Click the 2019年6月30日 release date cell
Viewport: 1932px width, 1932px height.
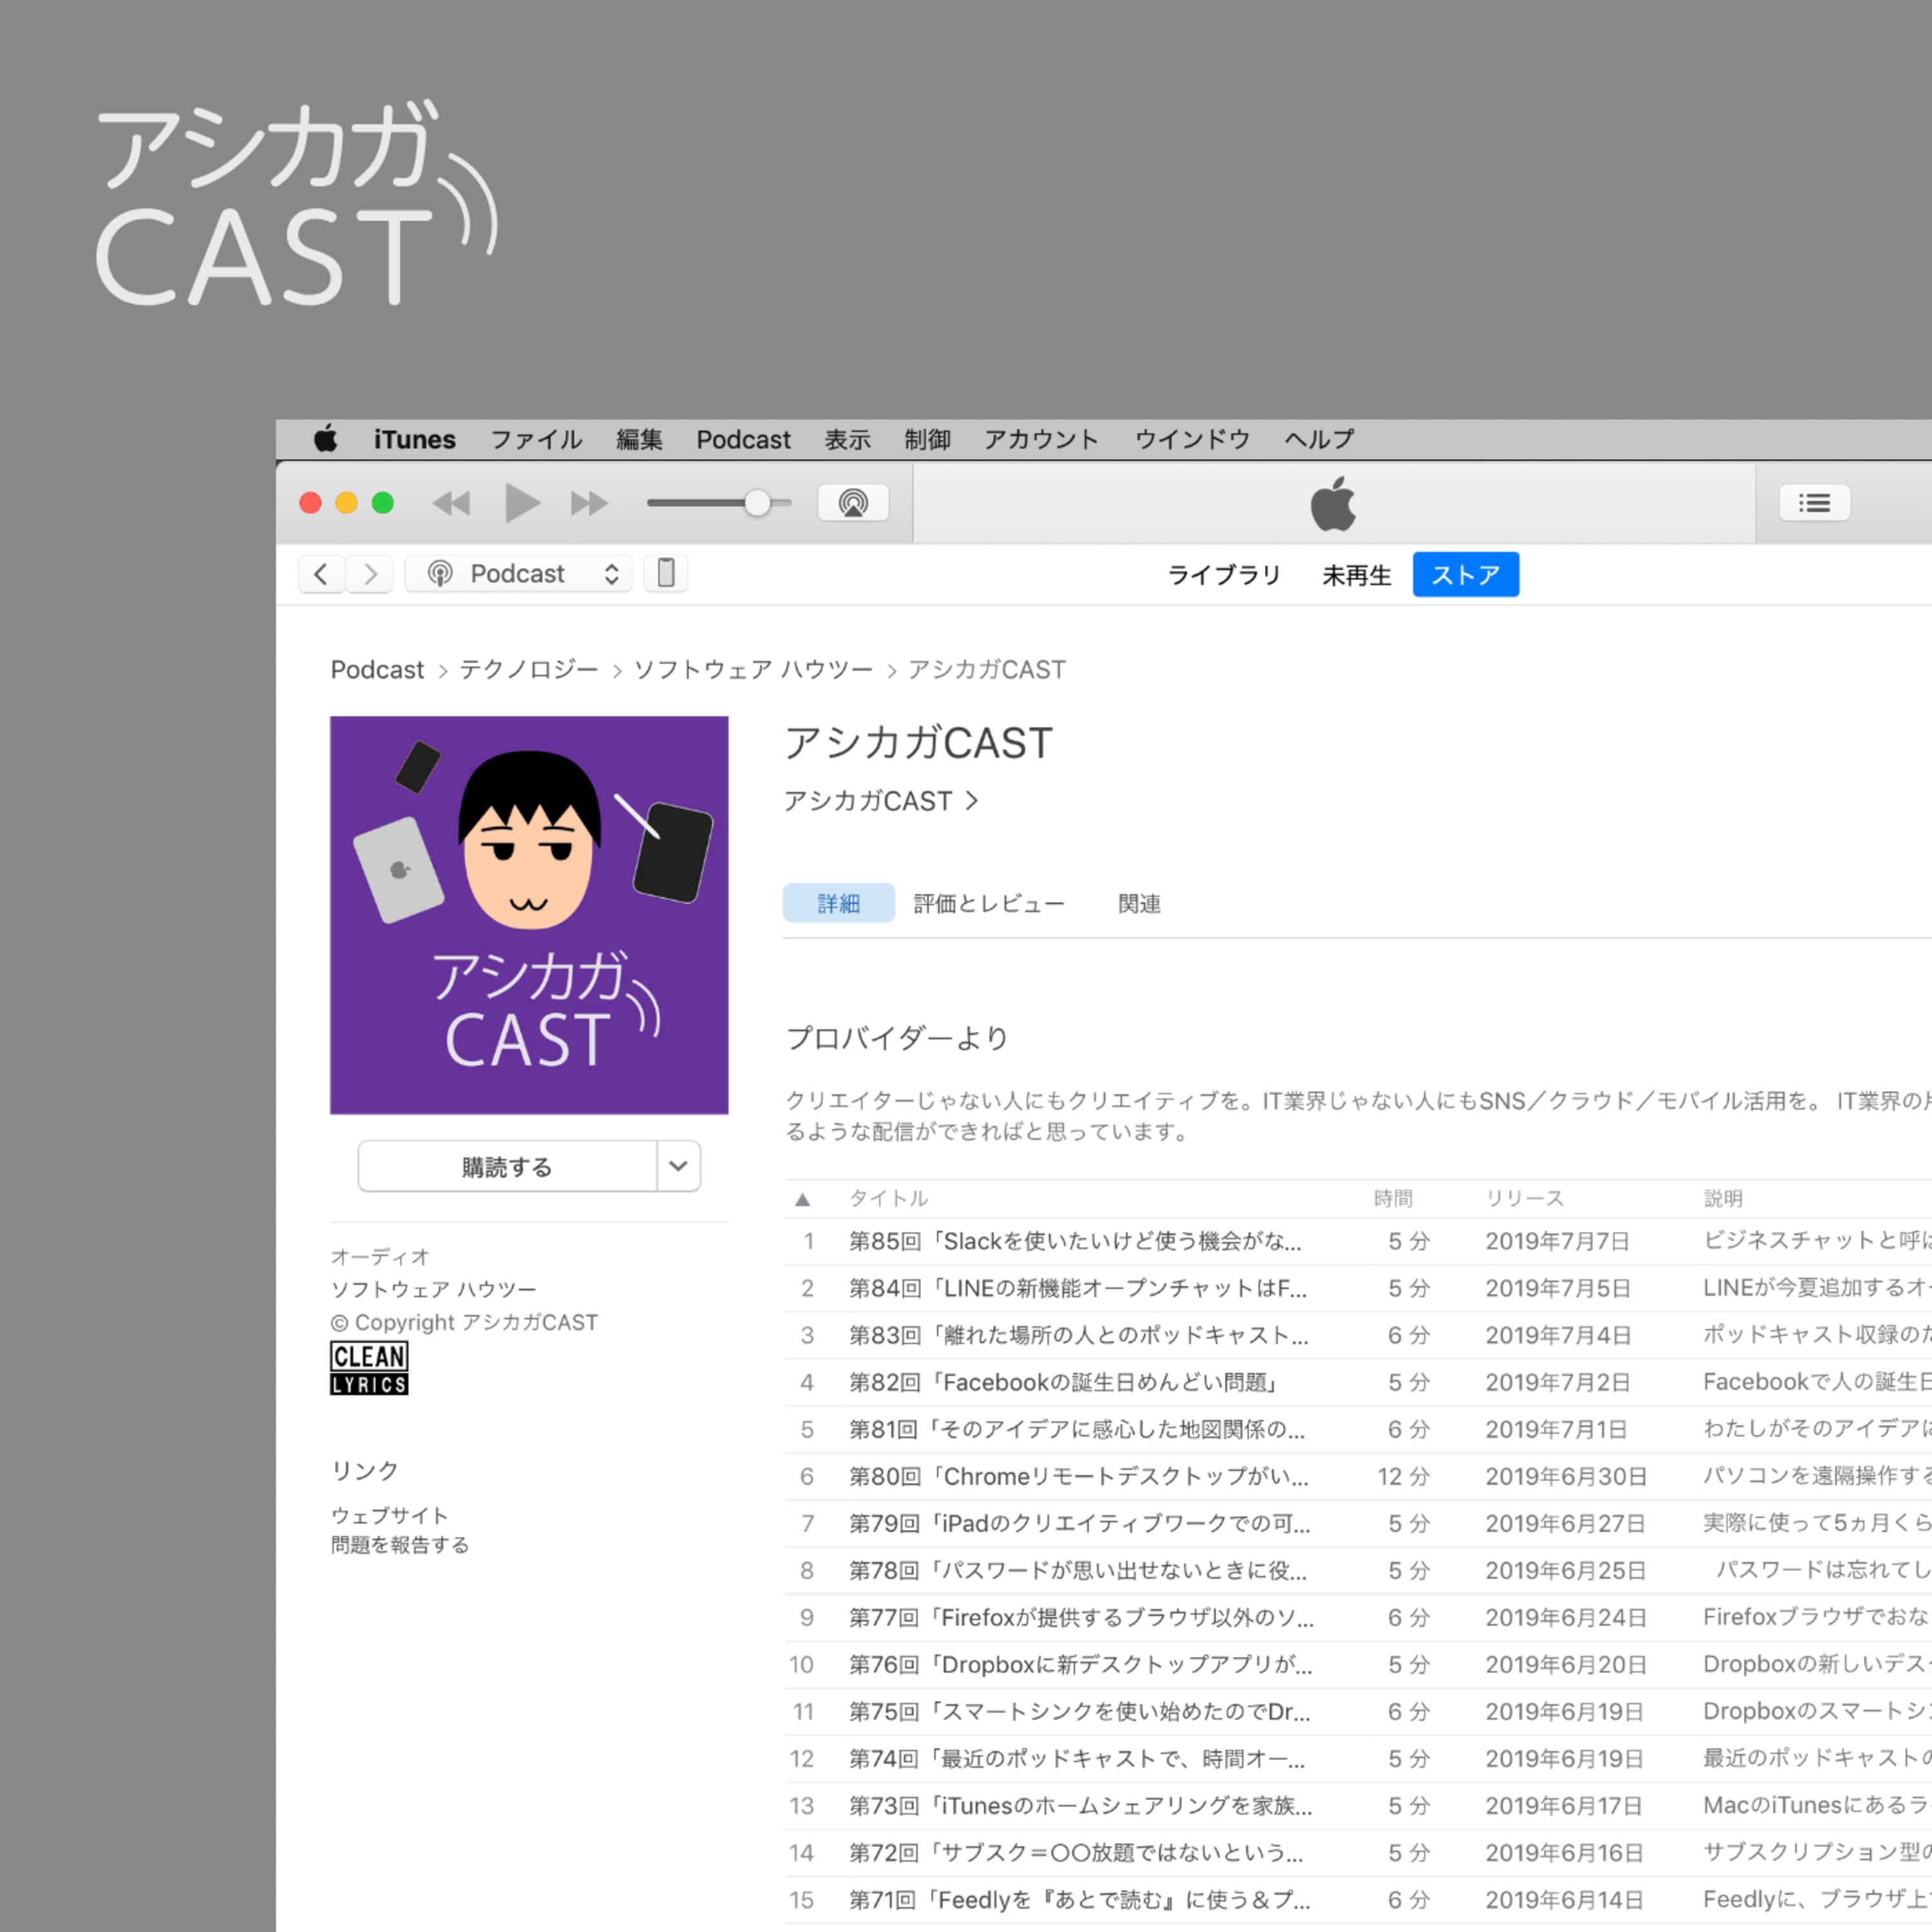1566,1476
